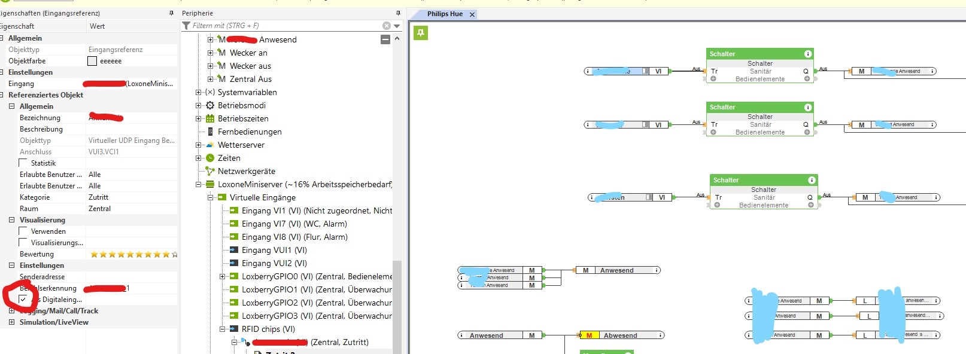966x354 pixels.
Task: Open the filter dropdown arrow in Peripherie
Action: (x=397, y=26)
